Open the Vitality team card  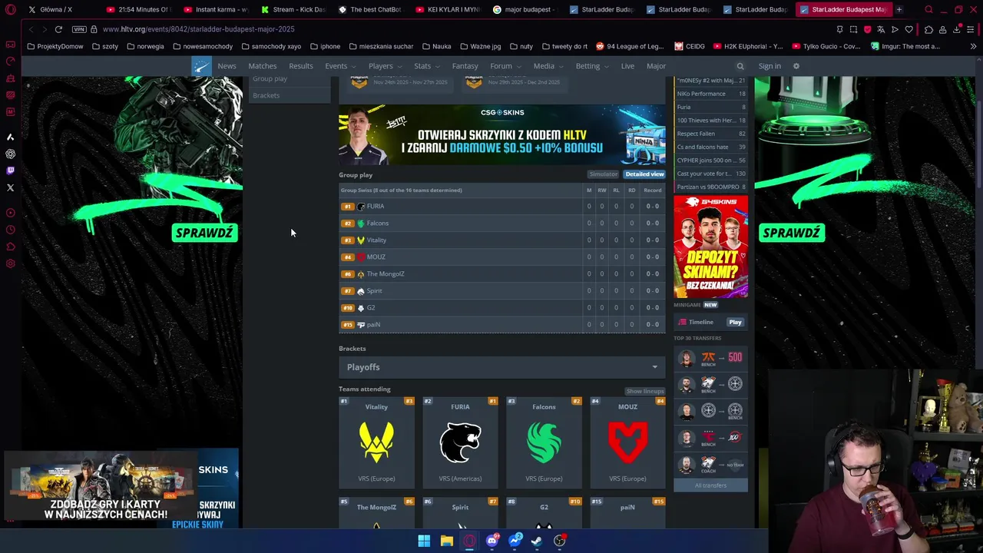(376, 442)
